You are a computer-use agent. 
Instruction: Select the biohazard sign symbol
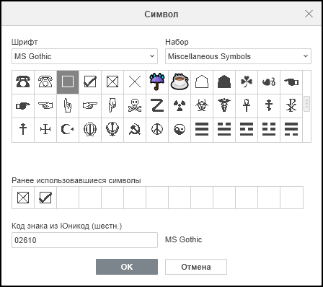[x=202, y=106]
